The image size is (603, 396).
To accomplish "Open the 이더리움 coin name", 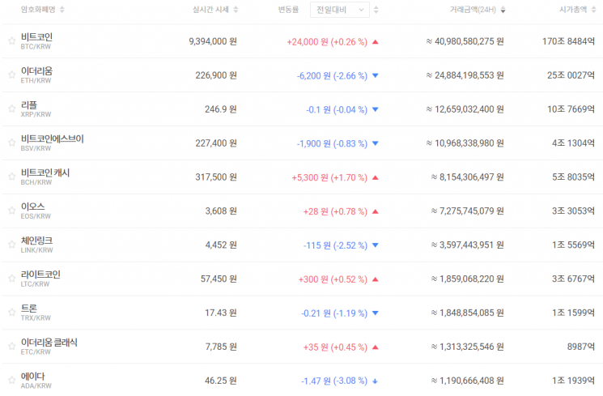I will click(x=36, y=70).
